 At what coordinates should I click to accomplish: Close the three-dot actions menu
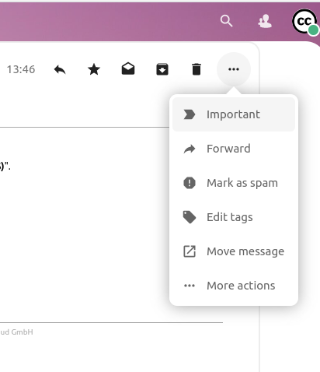(x=234, y=69)
